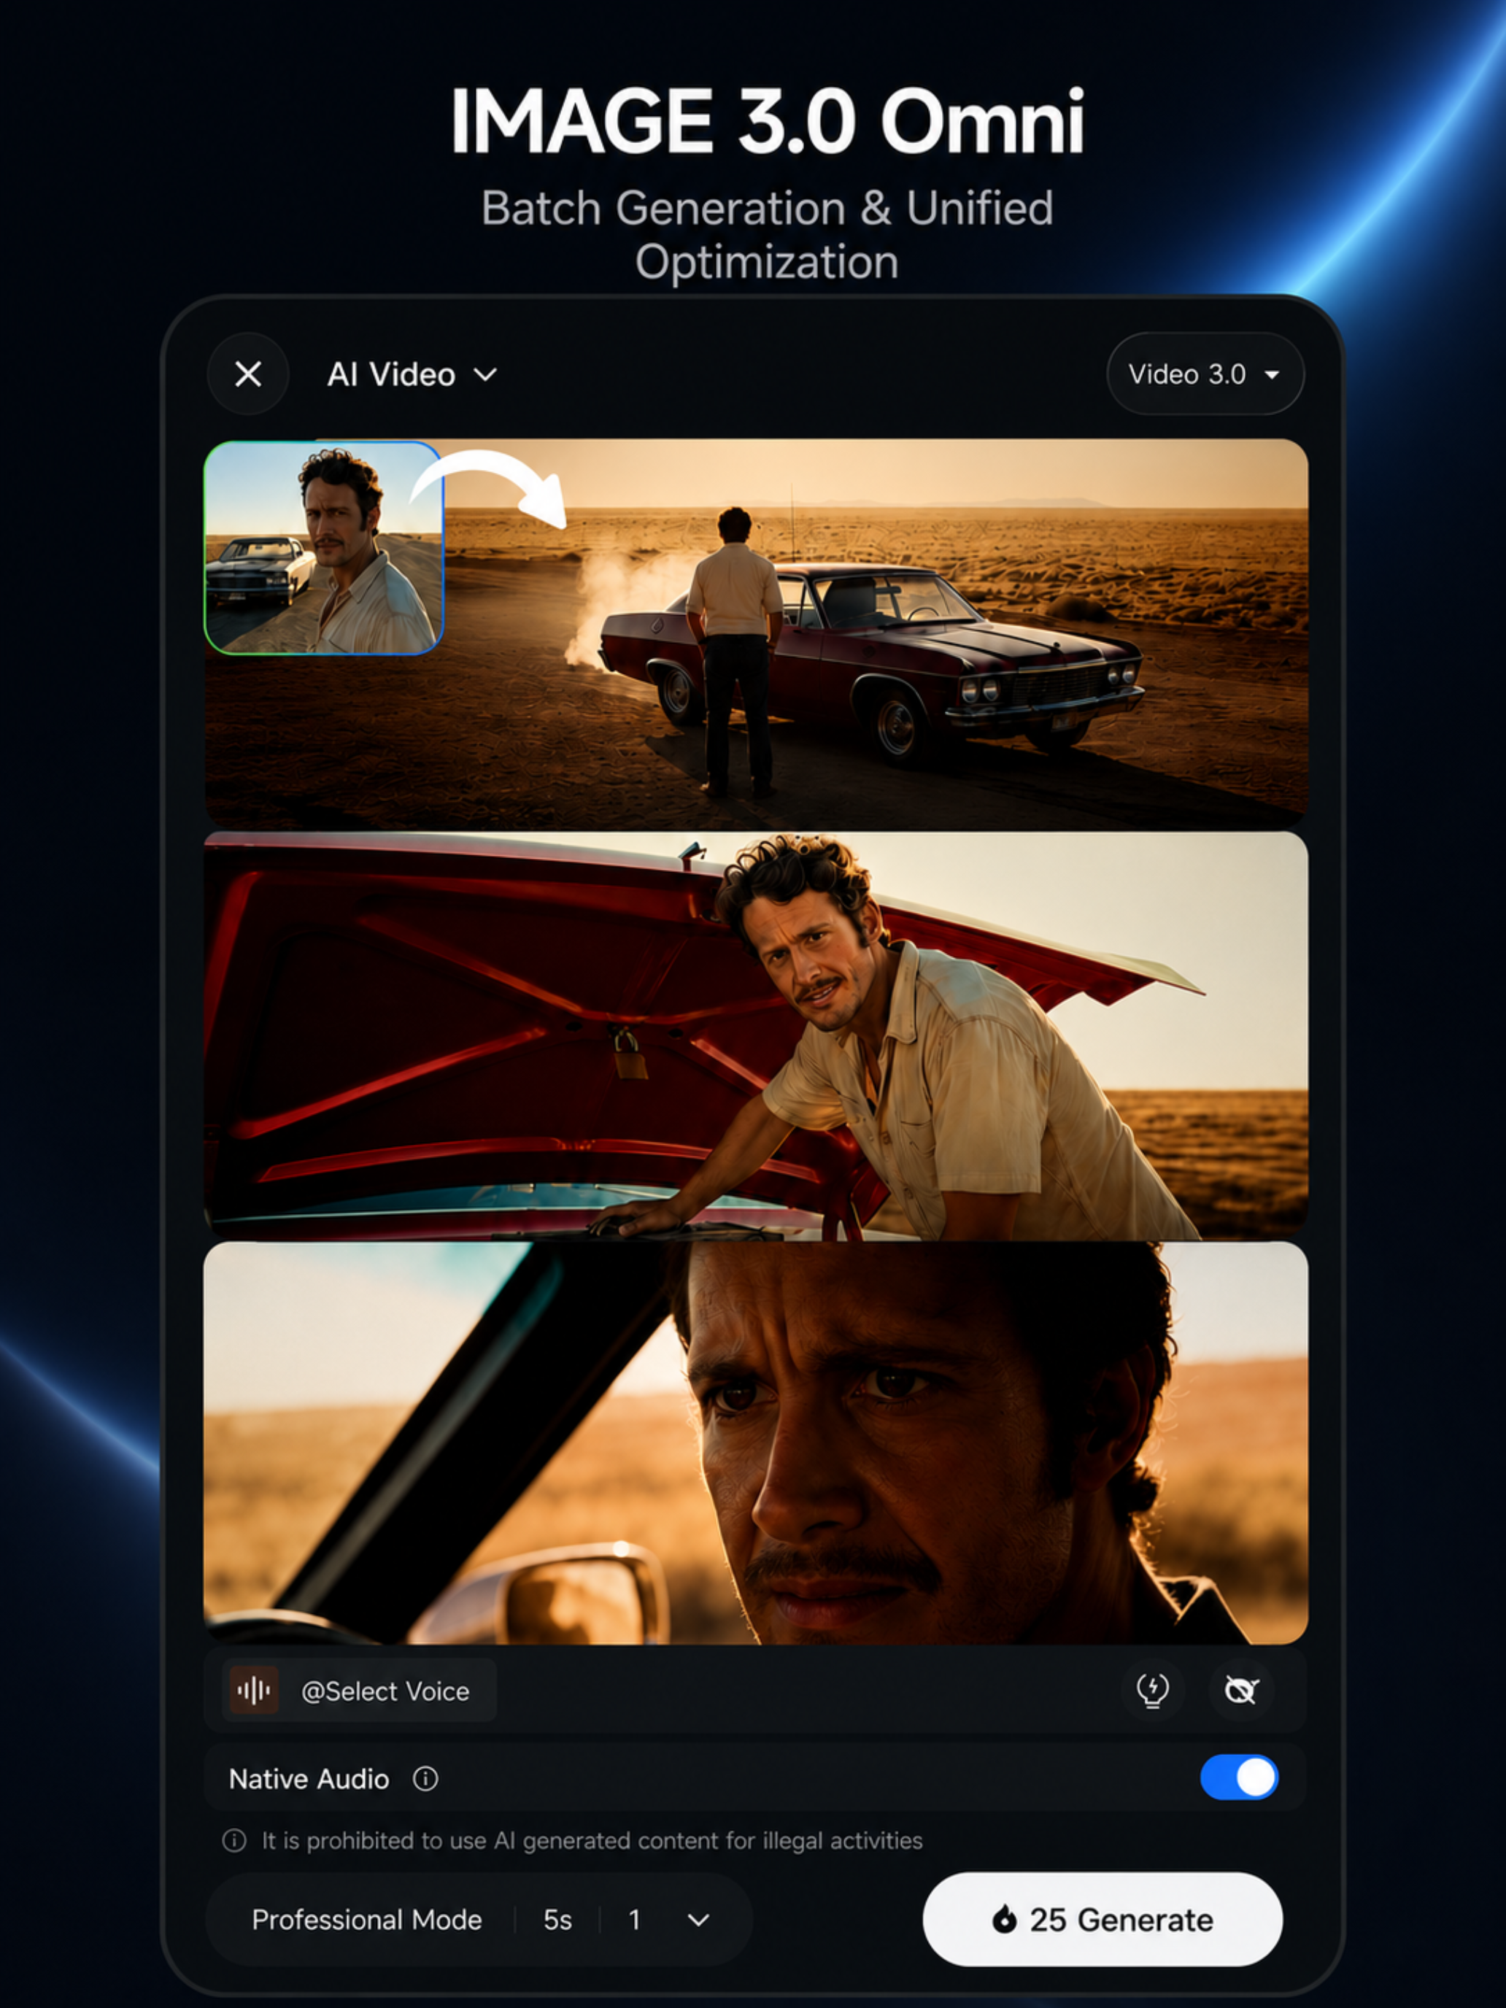Change the generation count of 1
The width and height of the screenshot is (1506, 2008).
coord(635,1919)
